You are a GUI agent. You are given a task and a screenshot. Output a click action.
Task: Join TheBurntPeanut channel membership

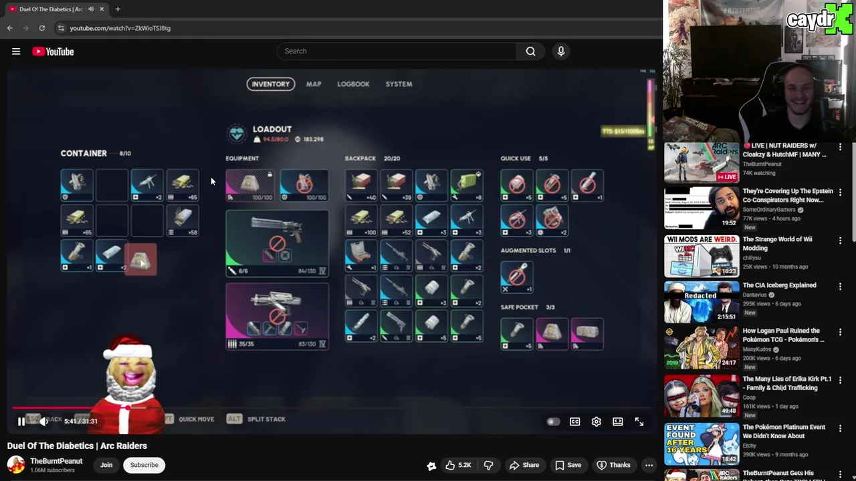106,465
